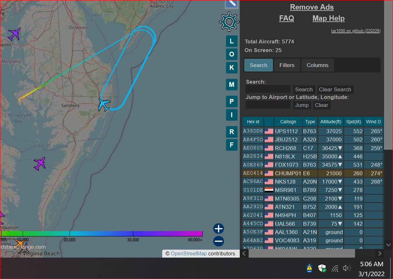Viewport: 393px width, 279px height.
Task: Zoom out with the minus button
Action: pyautogui.click(x=219, y=241)
